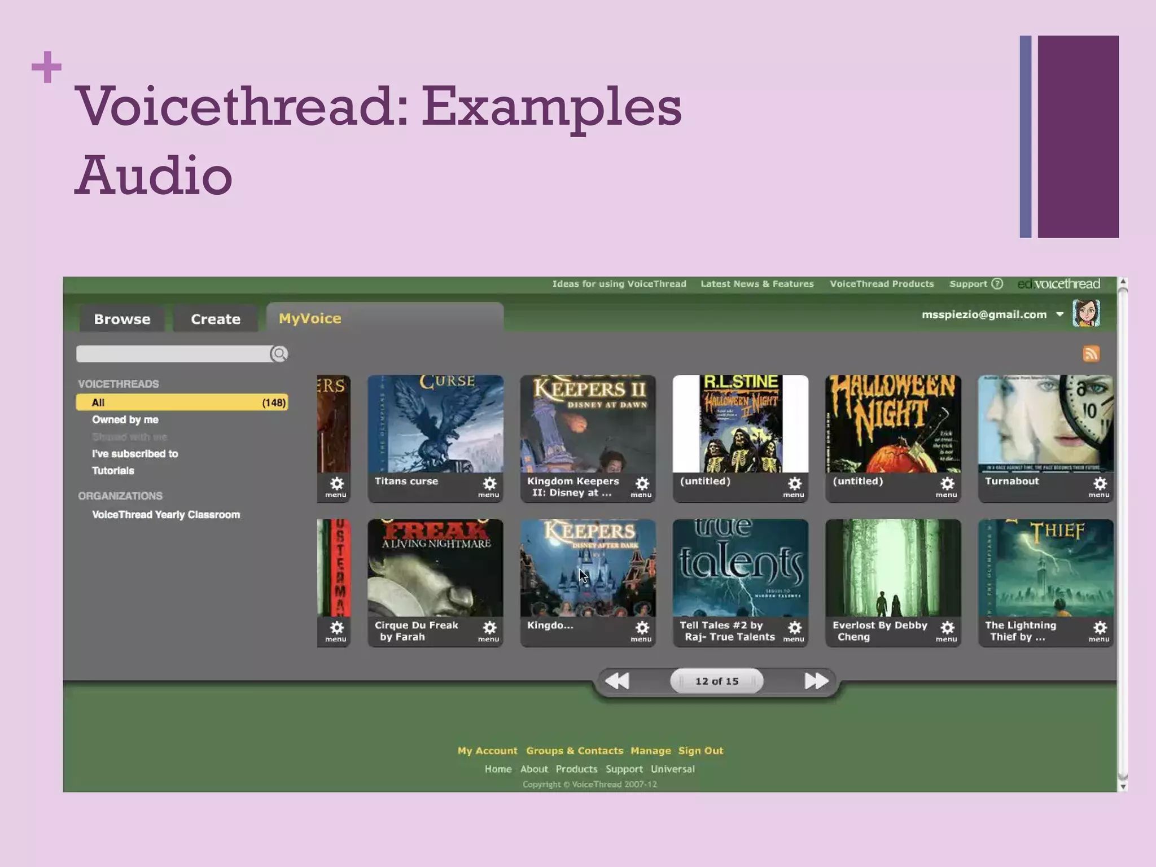Open Titans curse thumbnail

pos(435,424)
